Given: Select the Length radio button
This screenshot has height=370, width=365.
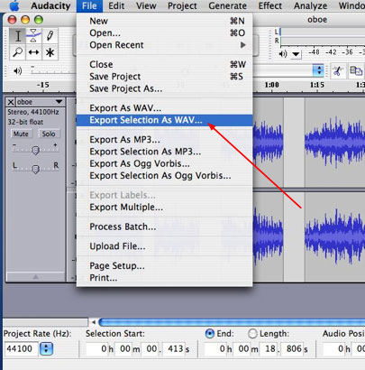Looking at the screenshot, I should pos(252,333).
